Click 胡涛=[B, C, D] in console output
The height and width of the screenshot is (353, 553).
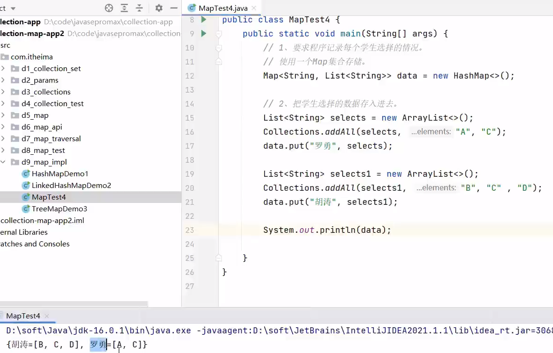coord(45,345)
